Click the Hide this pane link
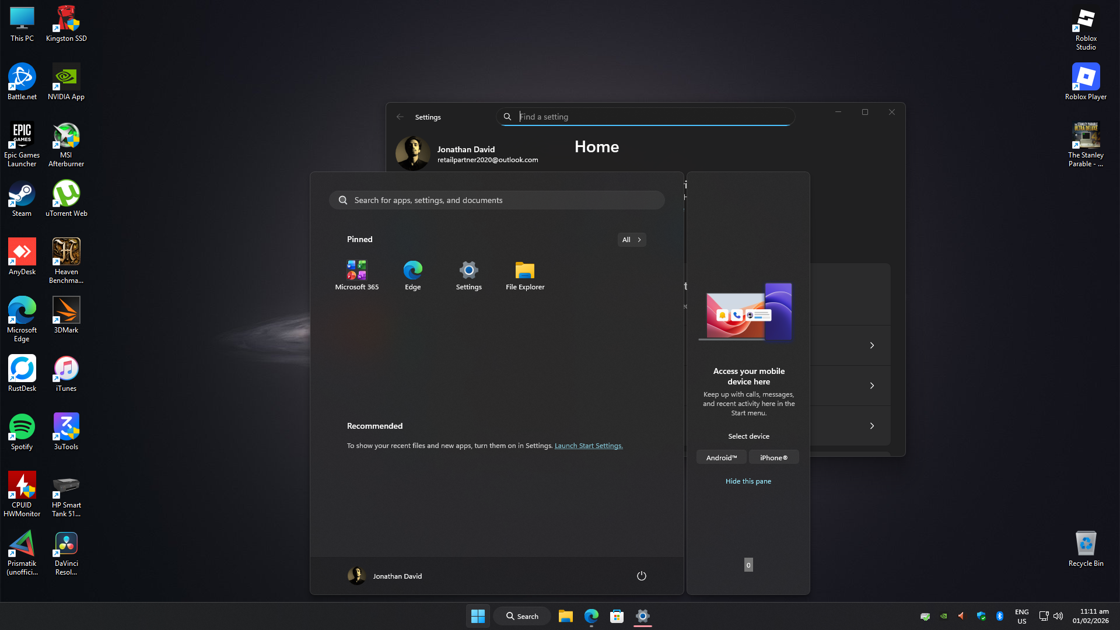The image size is (1120, 630). 748,481
